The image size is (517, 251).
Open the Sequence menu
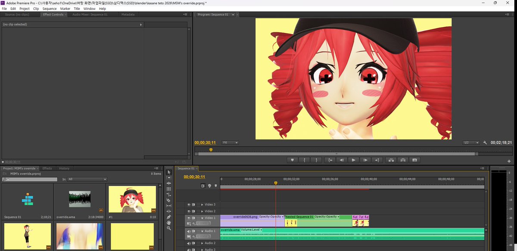[49, 9]
